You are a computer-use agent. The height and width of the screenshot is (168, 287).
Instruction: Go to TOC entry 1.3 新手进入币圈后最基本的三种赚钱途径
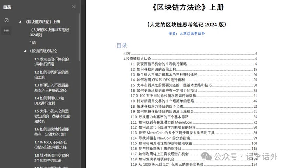point(194,75)
